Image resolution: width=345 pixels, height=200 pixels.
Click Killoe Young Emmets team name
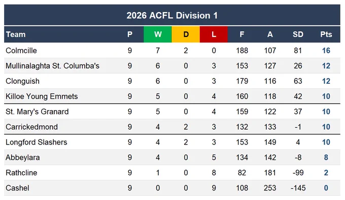pos(42,96)
